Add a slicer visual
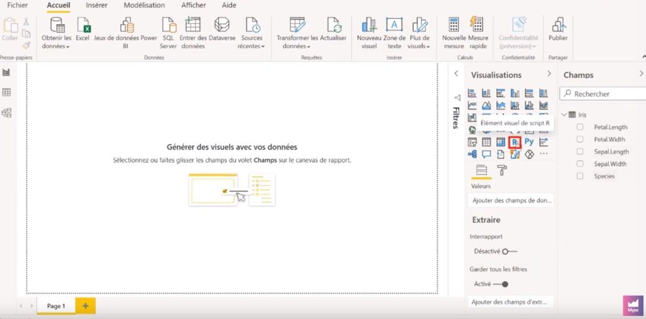This screenshot has width=646, height=319. [472, 142]
